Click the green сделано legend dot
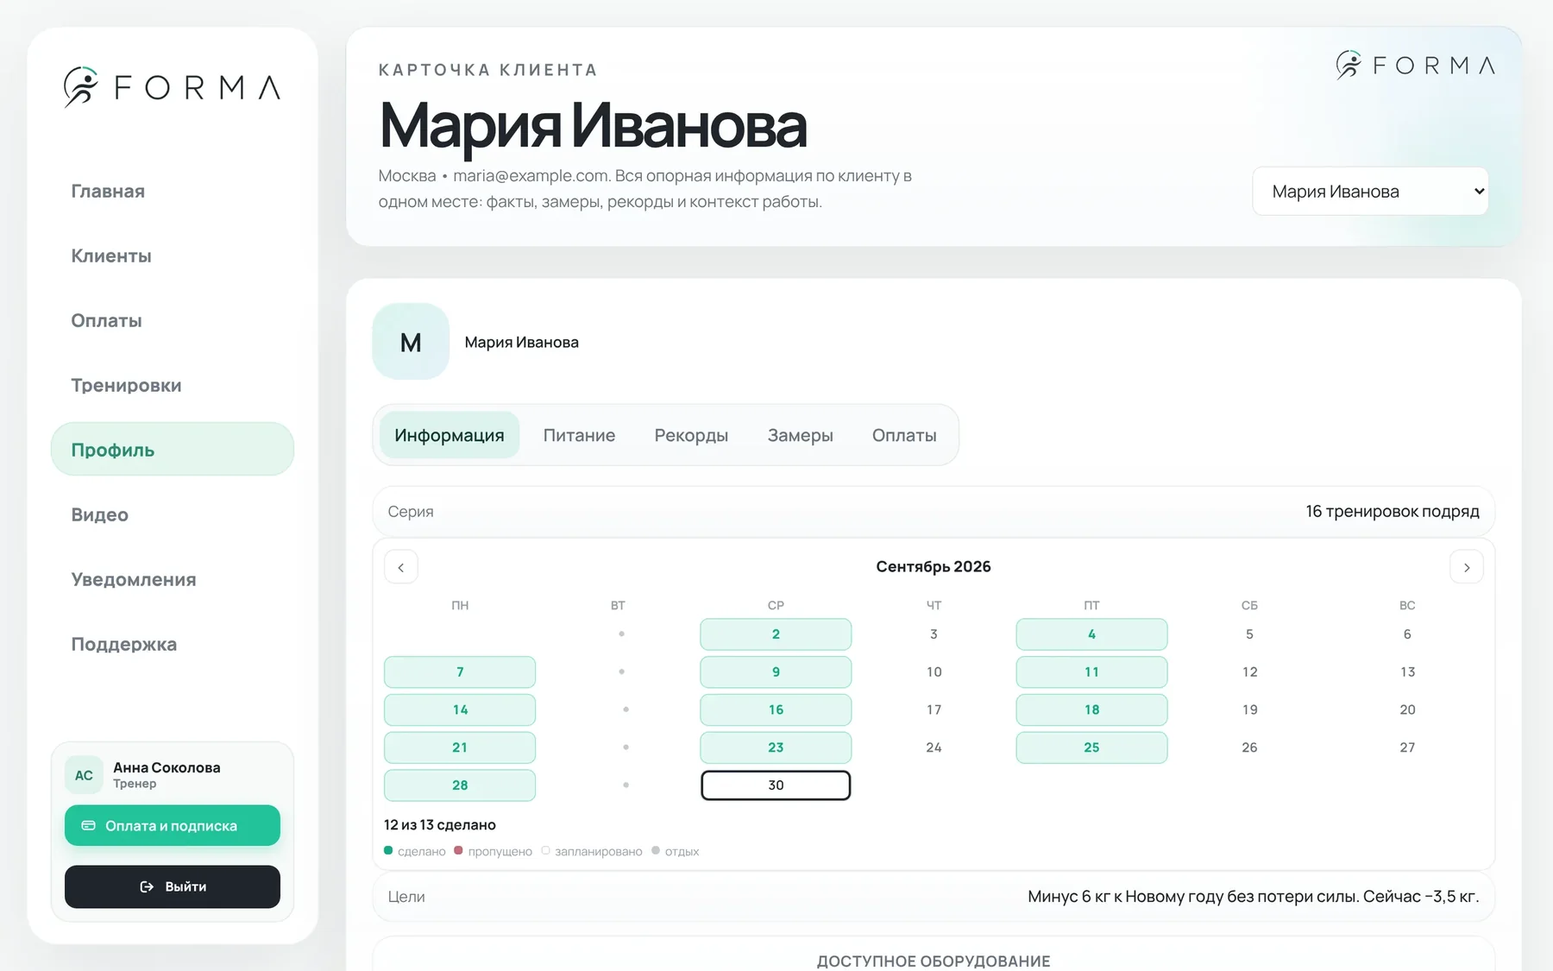Screen dimensions: 1553x971 pos(388,850)
